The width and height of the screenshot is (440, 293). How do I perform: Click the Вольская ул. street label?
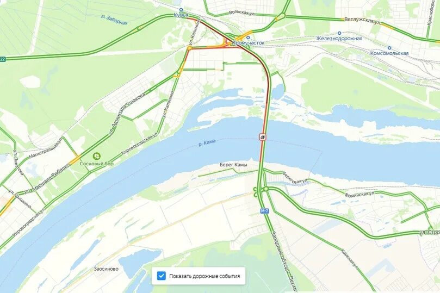point(242,13)
